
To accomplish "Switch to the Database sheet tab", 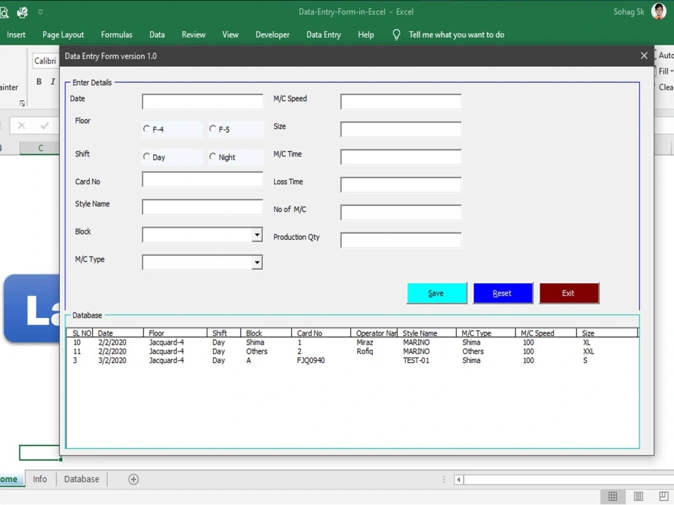I will 82,479.
